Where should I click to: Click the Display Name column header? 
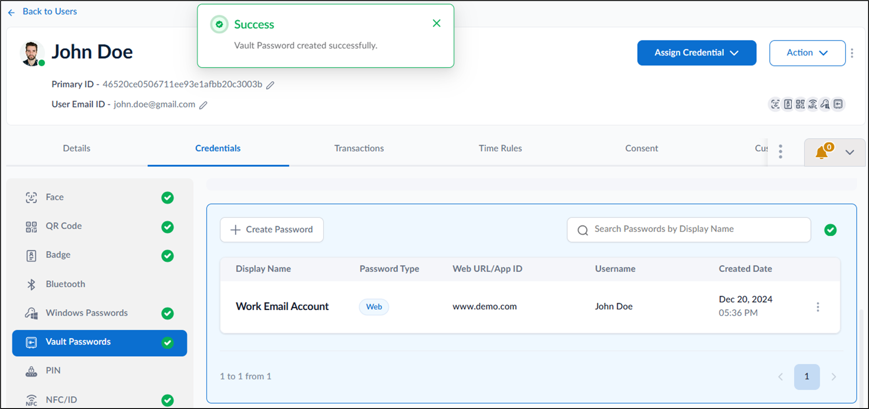pyautogui.click(x=263, y=269)
